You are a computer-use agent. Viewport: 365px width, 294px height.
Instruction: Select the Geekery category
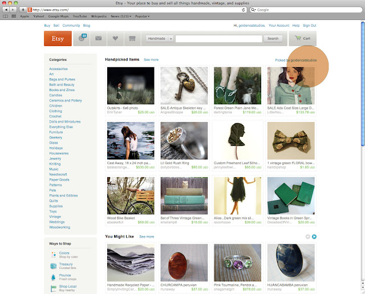tap(56, 137)
